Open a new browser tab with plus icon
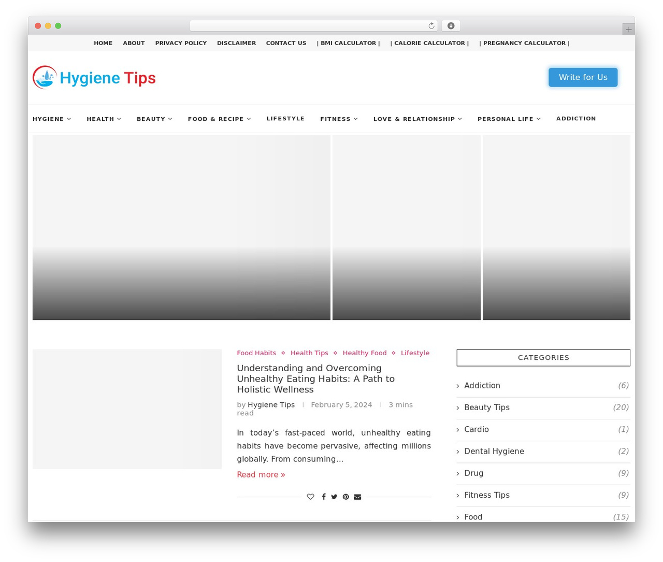 point(628,30)
